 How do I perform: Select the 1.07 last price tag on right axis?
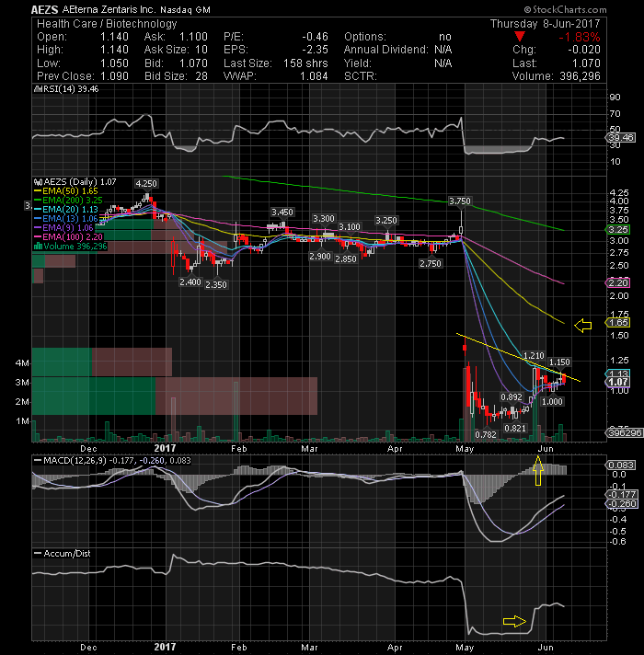point(617,382)
